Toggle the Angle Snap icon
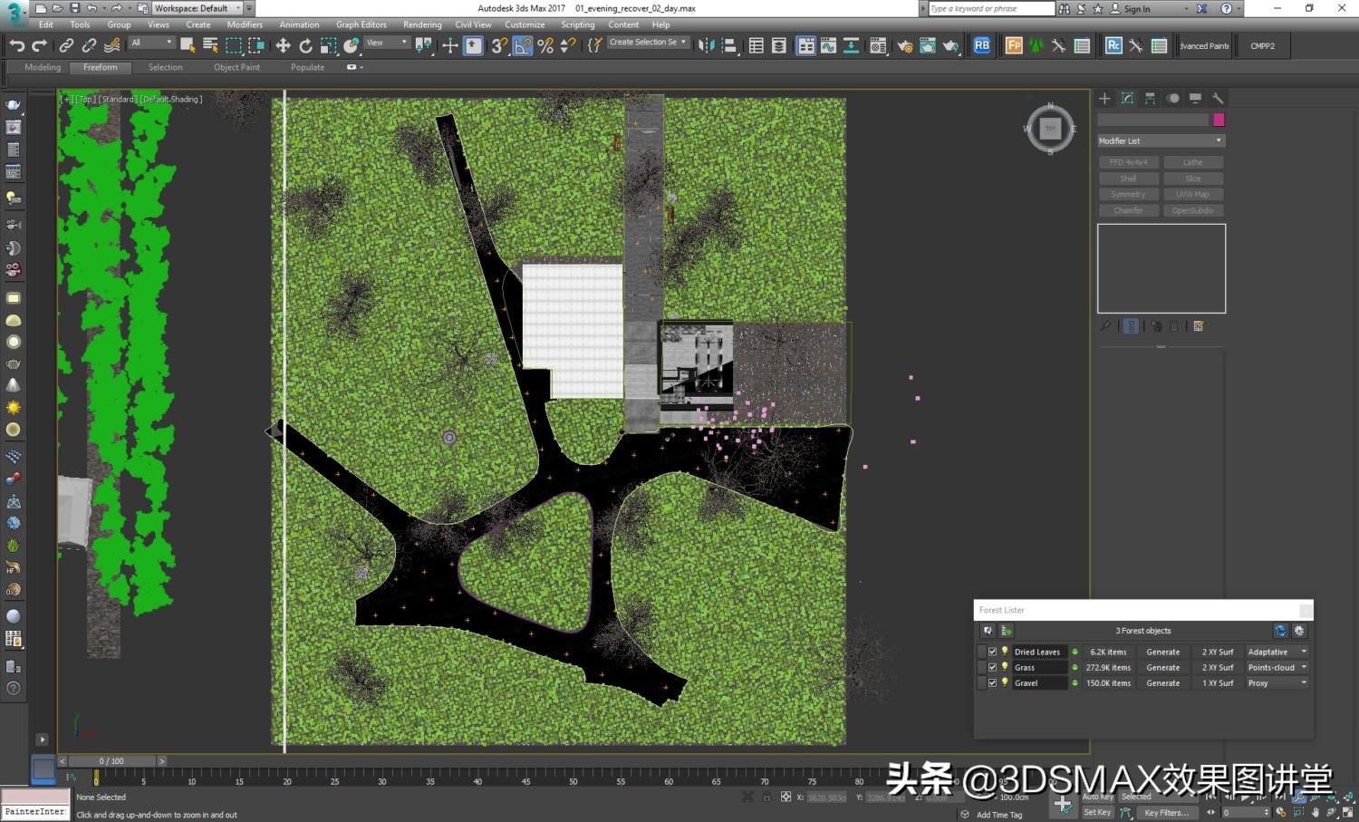Image resolution: width=1359 pixels, height=822 pixels. click(523, 45)
